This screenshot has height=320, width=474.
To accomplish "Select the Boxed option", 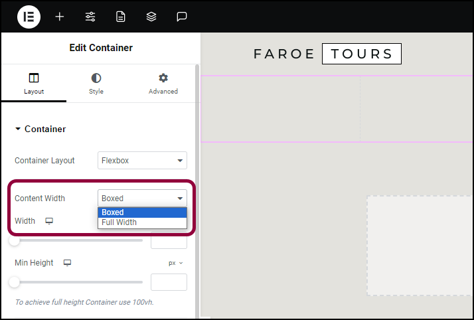I will 142,212.
